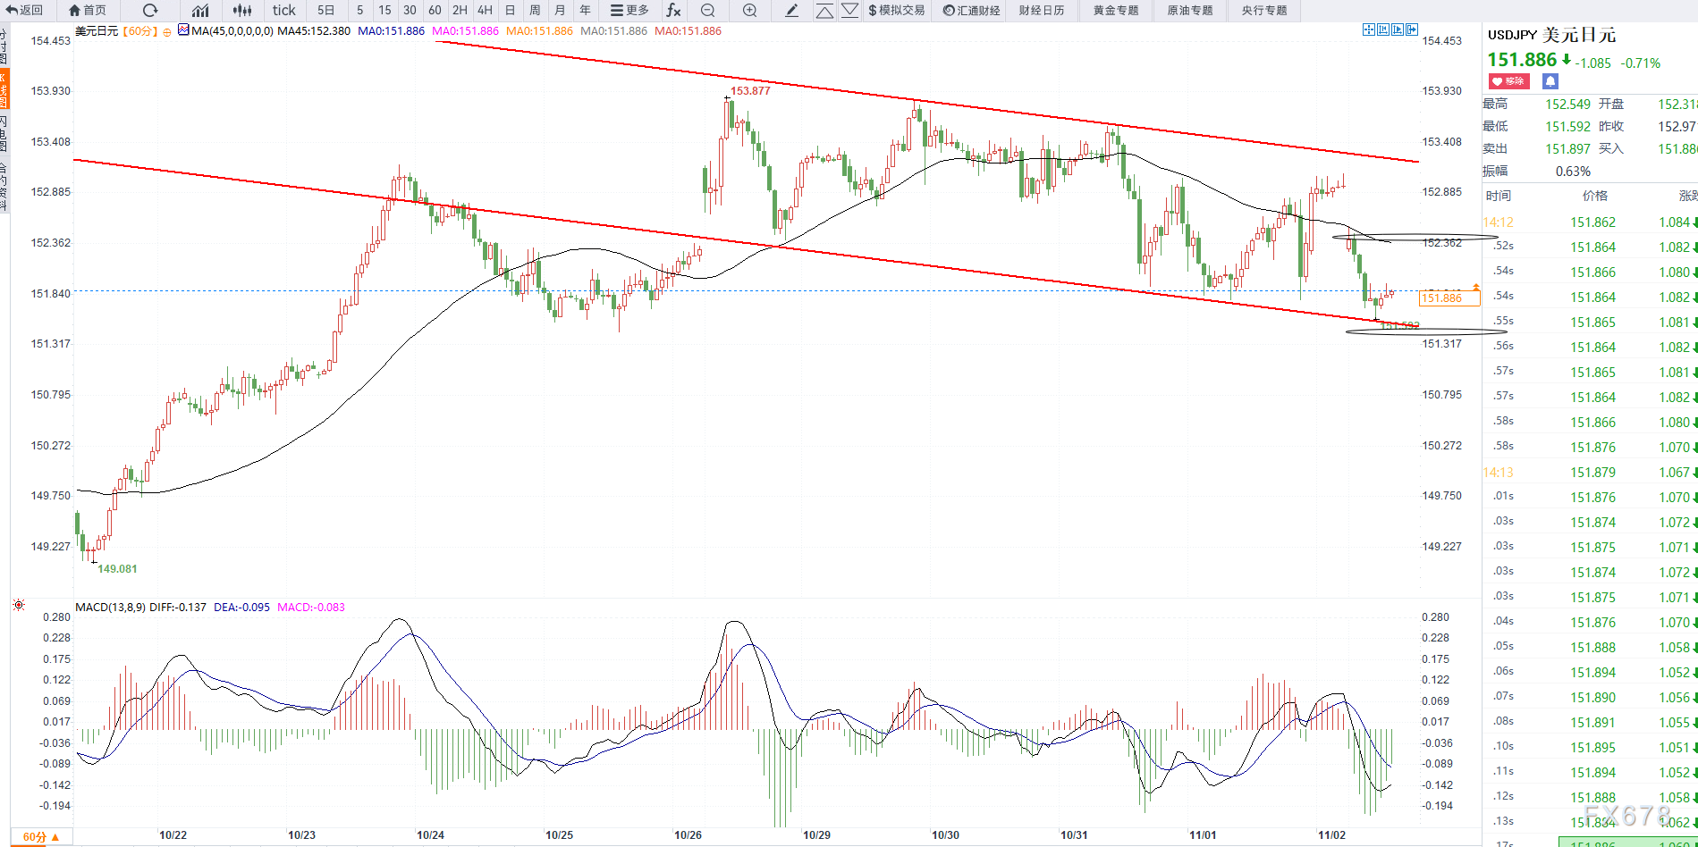Zoom out the chart with the minus magnifier

[x=707, y=11]
